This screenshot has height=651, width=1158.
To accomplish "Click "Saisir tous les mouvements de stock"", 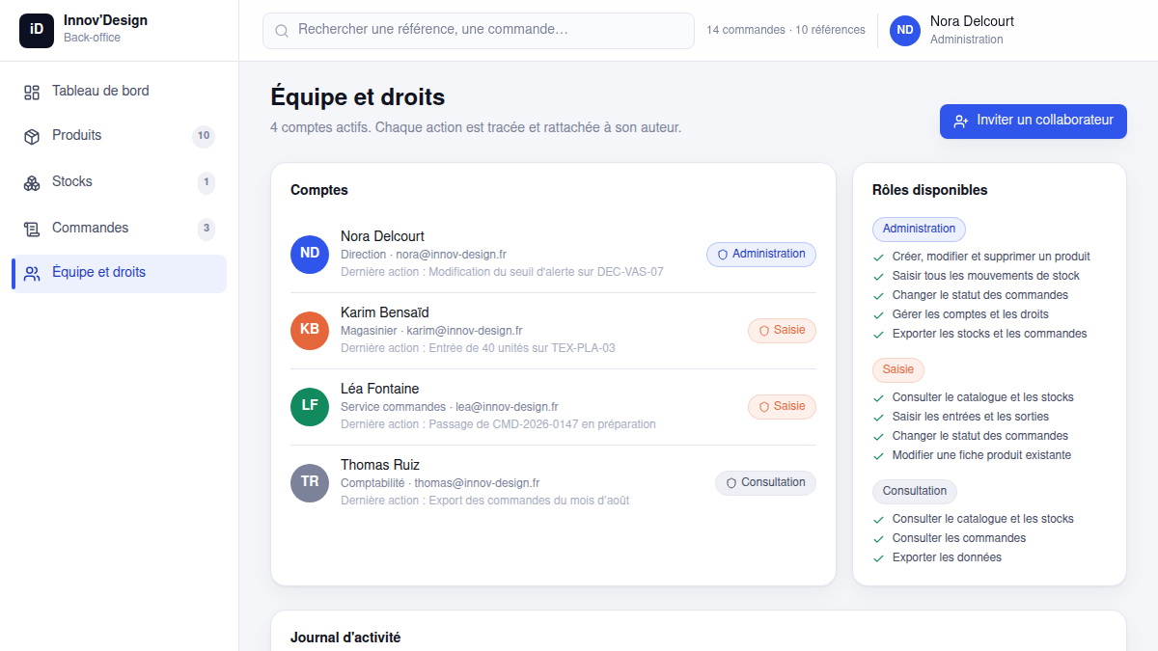I will (x=986, y=277).
